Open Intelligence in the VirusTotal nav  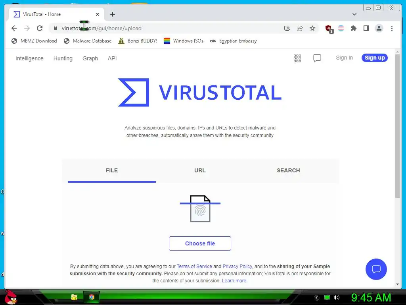tap(29, 58)
